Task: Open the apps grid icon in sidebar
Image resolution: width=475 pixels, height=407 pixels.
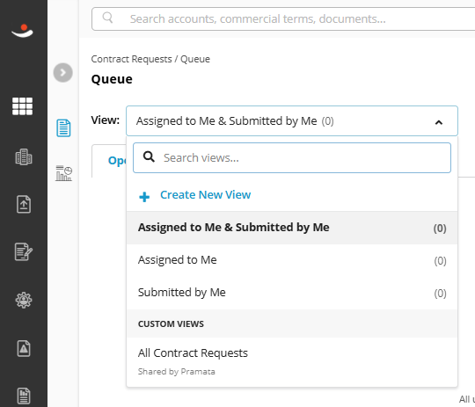Action: coord(22,106)
